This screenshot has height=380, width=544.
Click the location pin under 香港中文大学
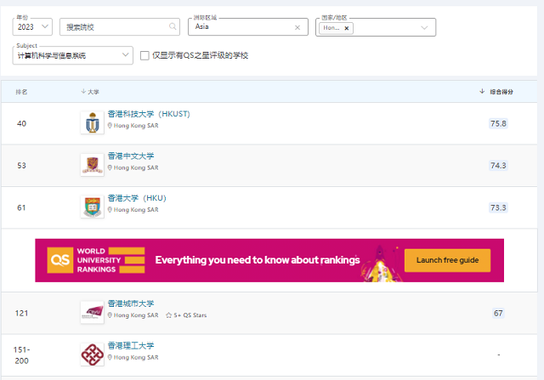(110, 167)
